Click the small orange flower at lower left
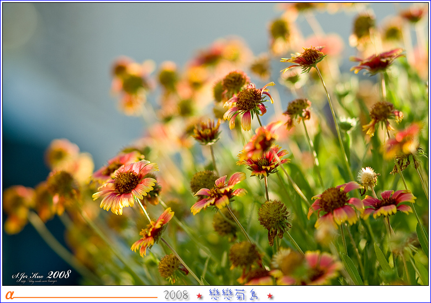This screenshot has height=303, width=431. (152, 231)
